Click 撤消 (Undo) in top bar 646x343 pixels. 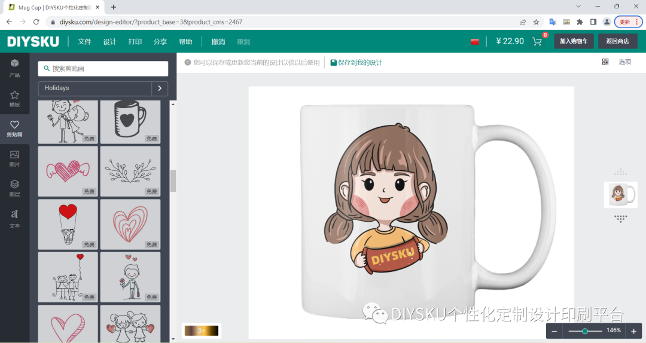pyautogui.click(x=218, y=42)
